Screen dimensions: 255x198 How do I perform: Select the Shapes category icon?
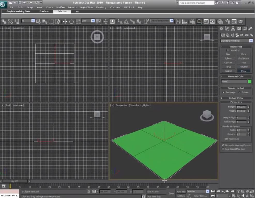pos(228,35)
